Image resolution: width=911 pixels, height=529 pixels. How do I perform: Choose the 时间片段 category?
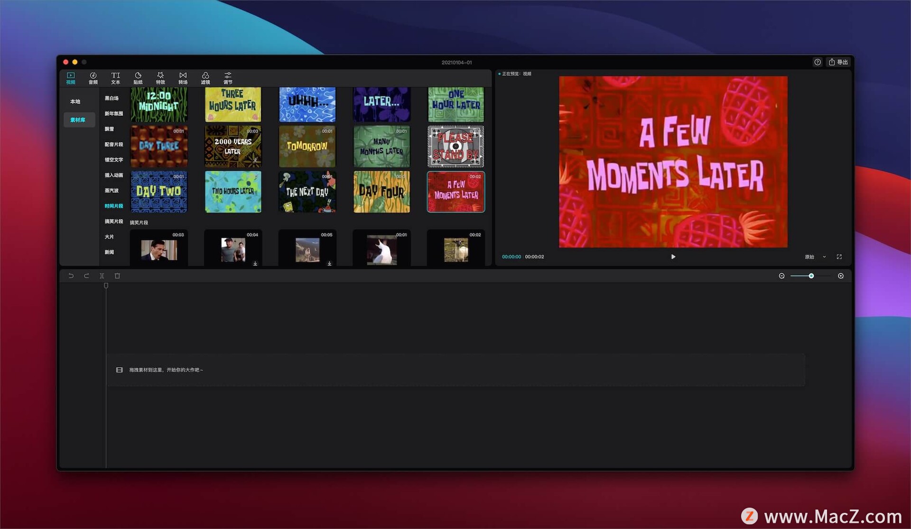(x=113, y=206)
